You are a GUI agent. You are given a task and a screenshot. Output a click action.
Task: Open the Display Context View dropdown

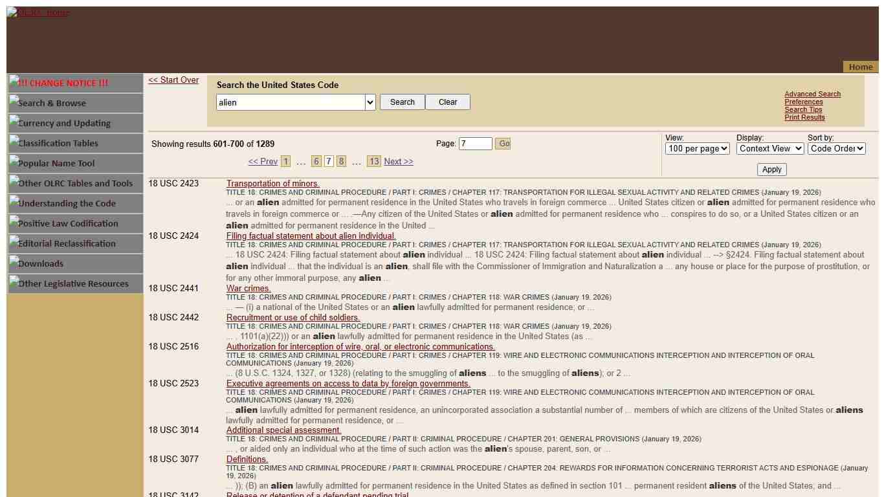coord(769,148)
